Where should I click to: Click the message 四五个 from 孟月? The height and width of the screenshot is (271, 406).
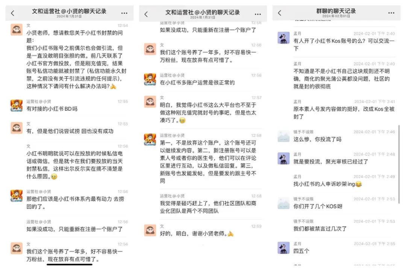[x=301, y=251]
